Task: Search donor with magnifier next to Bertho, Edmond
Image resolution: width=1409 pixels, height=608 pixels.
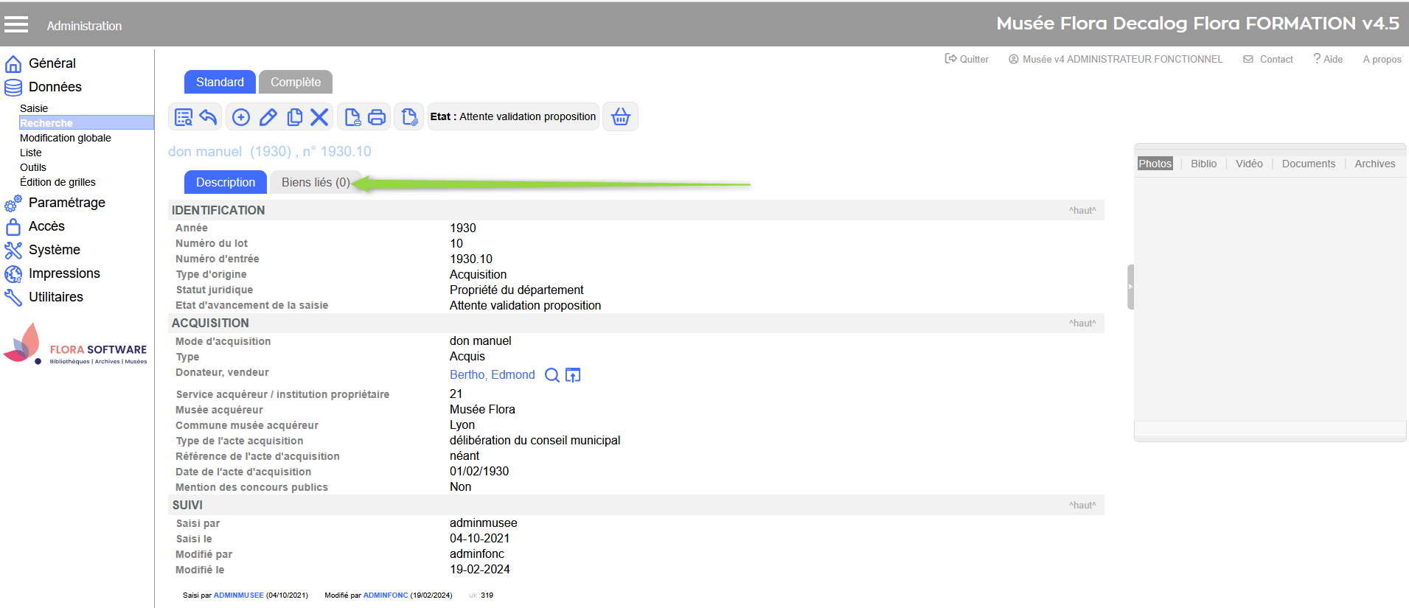Action: (x=552, y=375)
